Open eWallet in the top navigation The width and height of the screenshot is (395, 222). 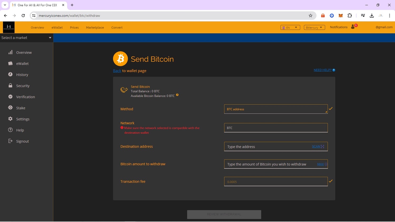tap(57, 27)
